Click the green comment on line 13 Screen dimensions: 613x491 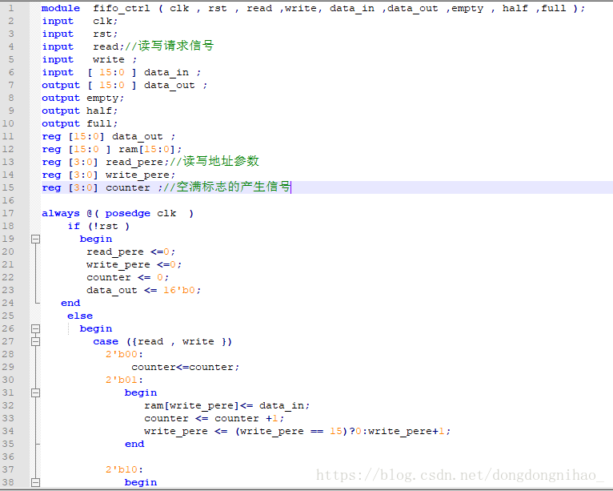[x=214, y=161]
